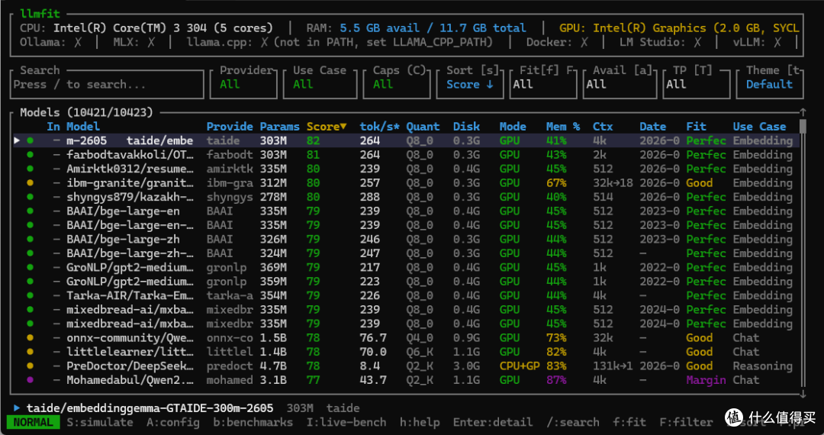Sort by the Score column header

pos(327,127)
